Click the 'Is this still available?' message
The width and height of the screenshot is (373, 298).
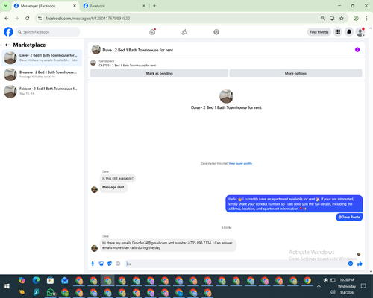point(118,178)
